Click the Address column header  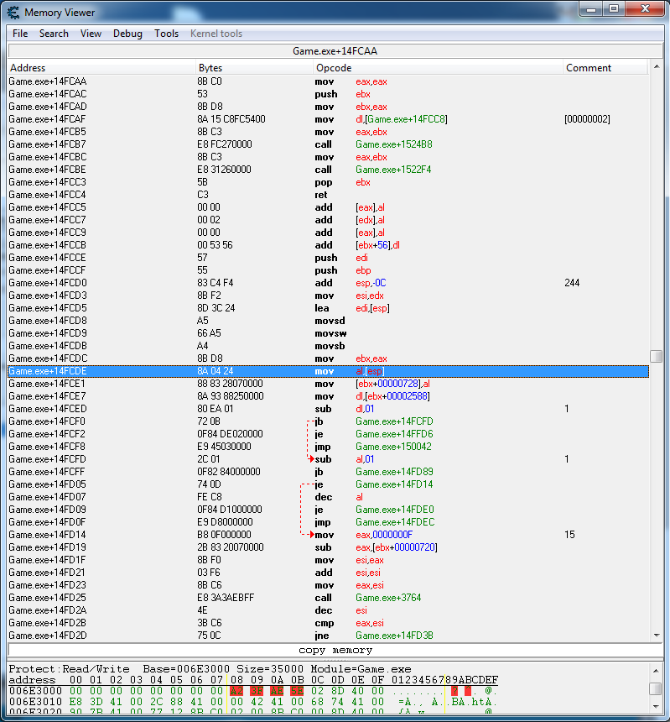[x=101, y=68]
